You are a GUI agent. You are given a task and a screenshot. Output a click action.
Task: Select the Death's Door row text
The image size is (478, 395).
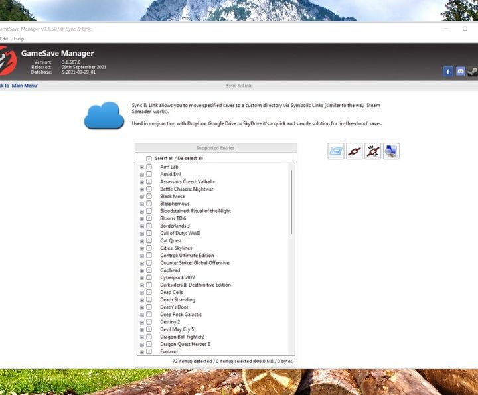[x=174, y=307]
